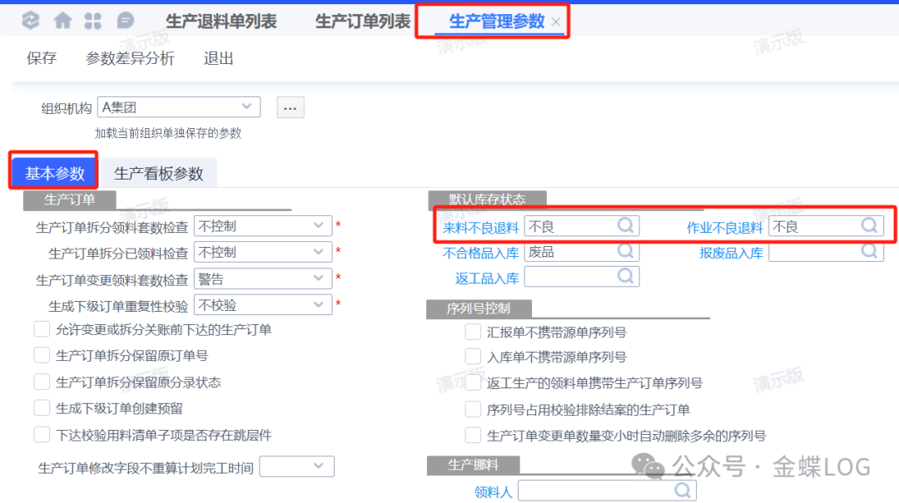Open 生产订单变更领料套数检查 dropdown
The width and height of the screenshot is (899, 503).
319,278
